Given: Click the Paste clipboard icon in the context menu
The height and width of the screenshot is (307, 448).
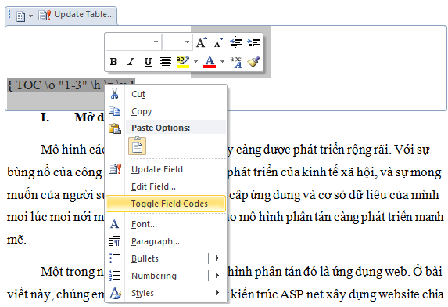Looking at the screenshot, I should coord(115,128).
